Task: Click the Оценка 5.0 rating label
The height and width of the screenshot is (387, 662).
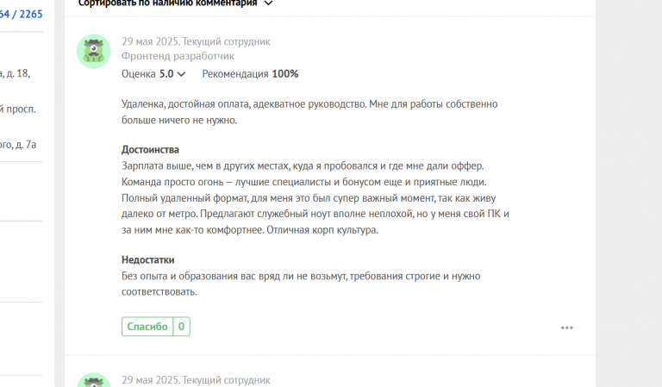Action: coord(147,74)
